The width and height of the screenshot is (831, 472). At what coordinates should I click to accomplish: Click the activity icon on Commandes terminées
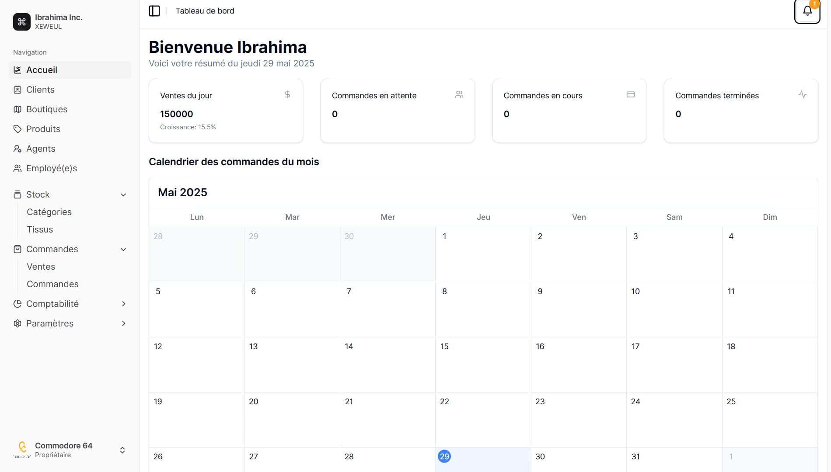click(803, 94)
